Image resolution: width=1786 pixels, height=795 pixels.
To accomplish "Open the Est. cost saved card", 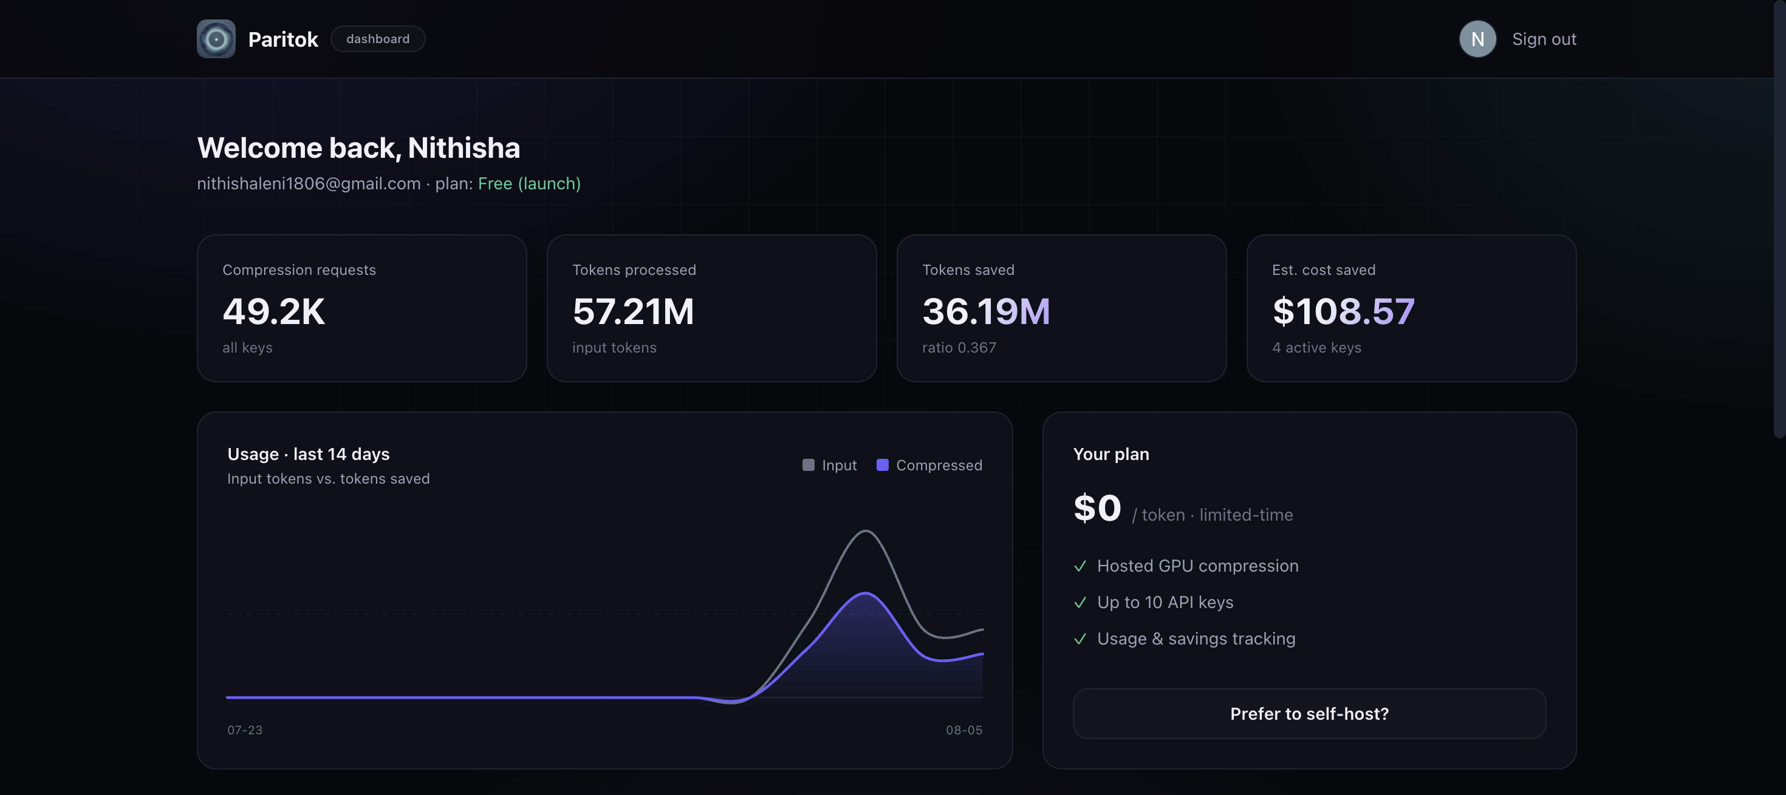I will coord(1412,308).
